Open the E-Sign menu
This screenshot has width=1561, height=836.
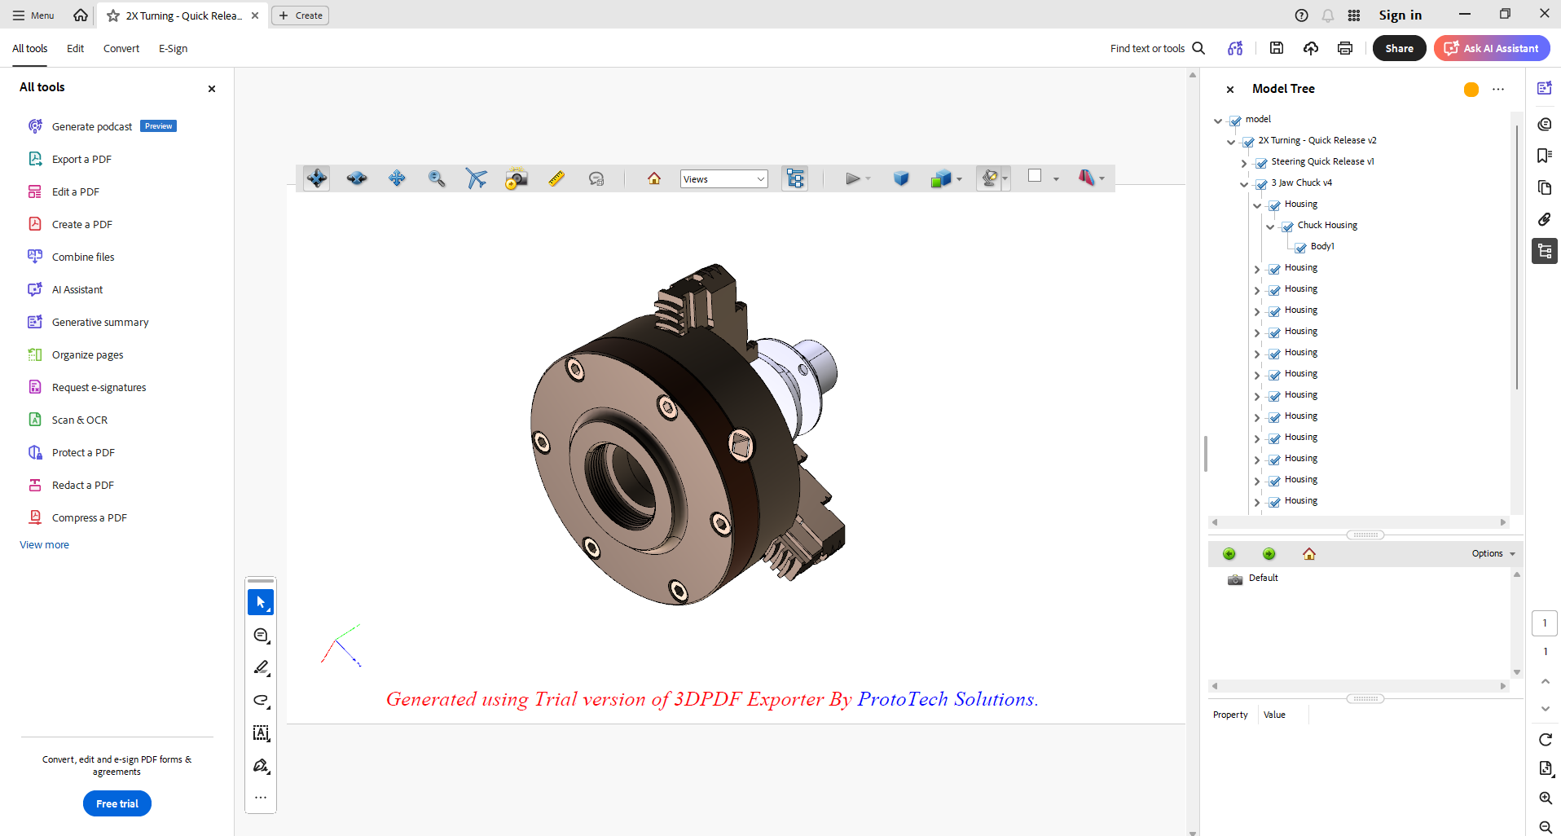pyautogui.click(x=173, y=48)
